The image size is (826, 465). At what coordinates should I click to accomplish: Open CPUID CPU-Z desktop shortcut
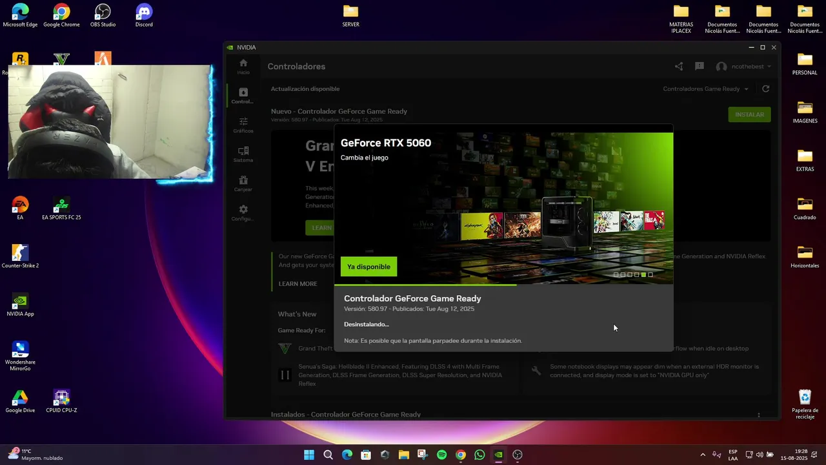coord(61,401)
